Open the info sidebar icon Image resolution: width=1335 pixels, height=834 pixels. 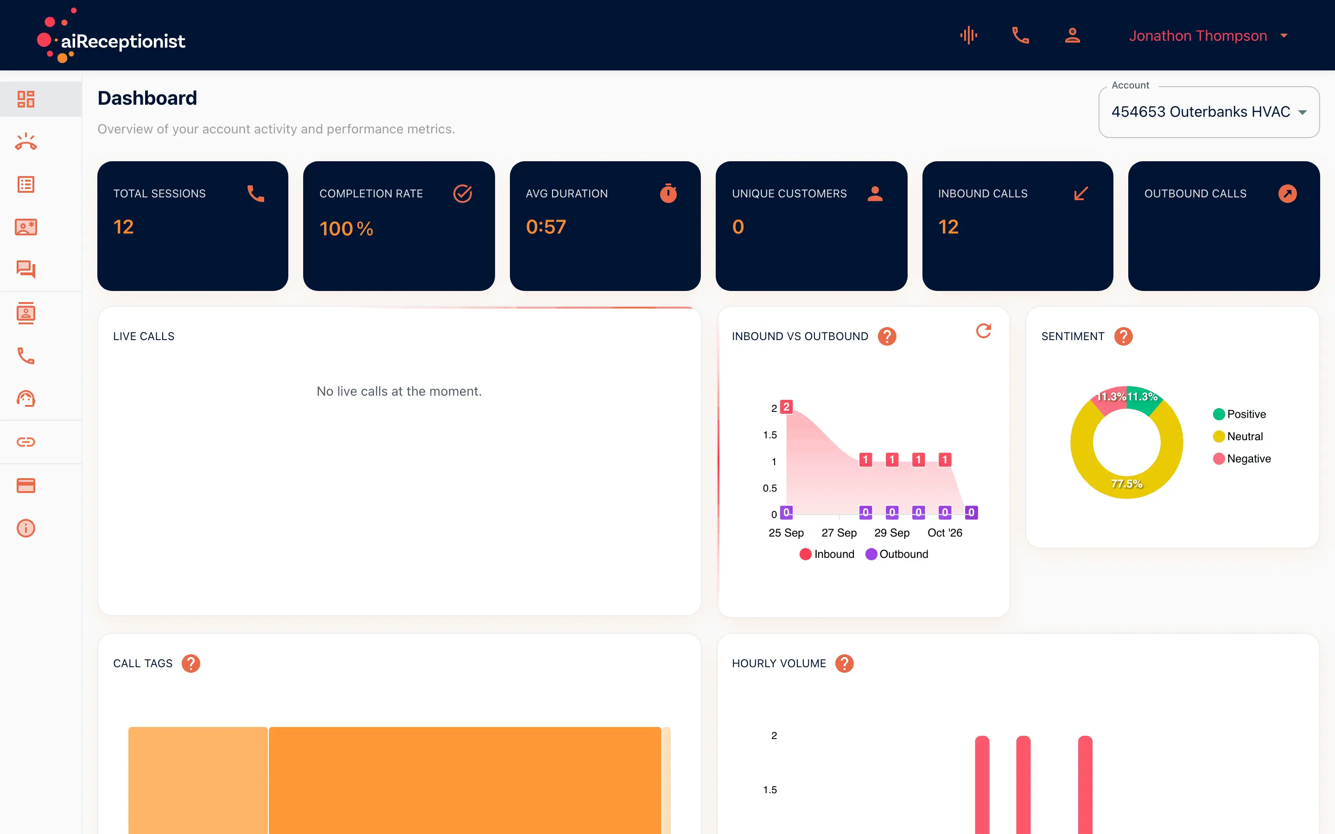click(26, 528)
